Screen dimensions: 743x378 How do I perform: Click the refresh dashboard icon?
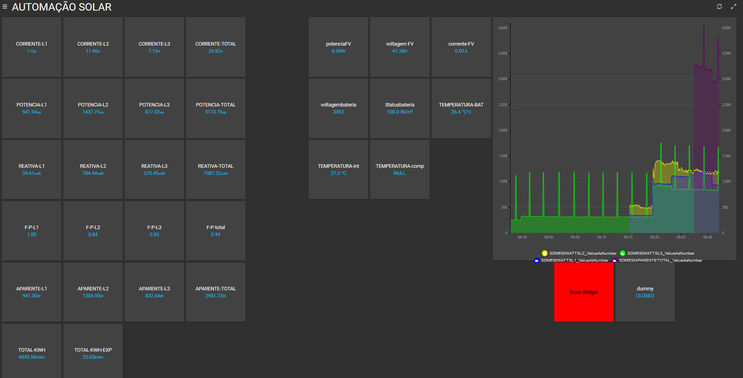coord(719,7)
